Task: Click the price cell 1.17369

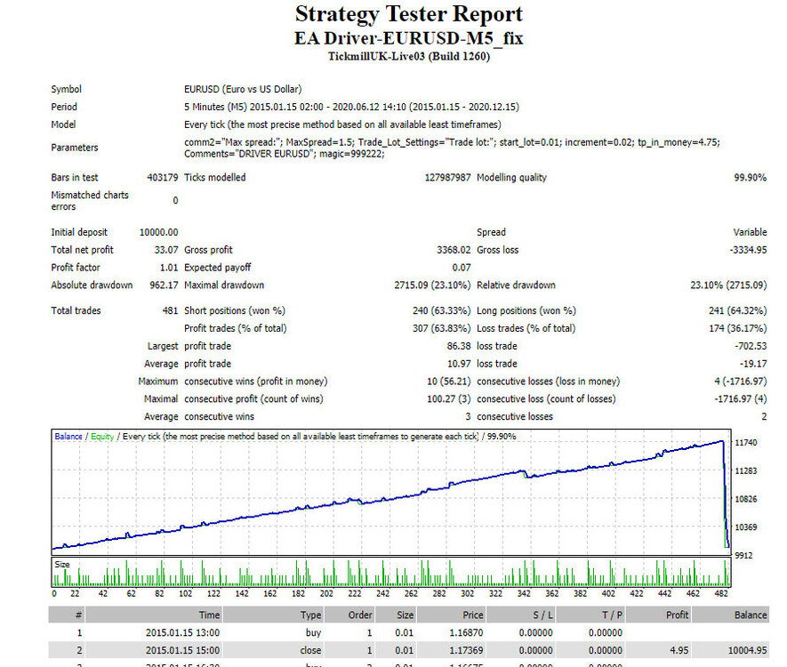Action: (466, 650)
